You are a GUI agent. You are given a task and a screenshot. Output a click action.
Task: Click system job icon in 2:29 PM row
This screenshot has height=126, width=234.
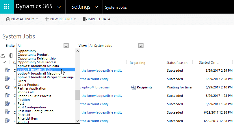click(x=7, y=70)
